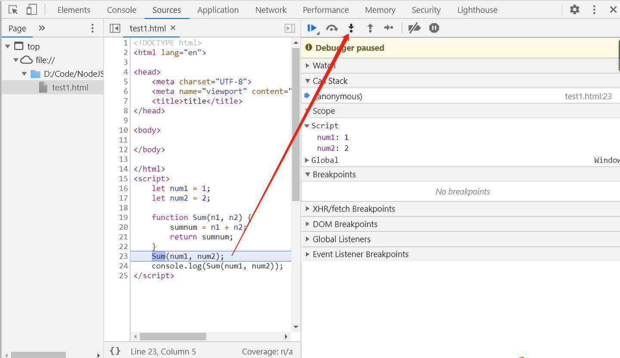Click the console.log(Sum(num1, num2)) line
The height and width of the screenshot is (358, 620).
click(217, 266)
